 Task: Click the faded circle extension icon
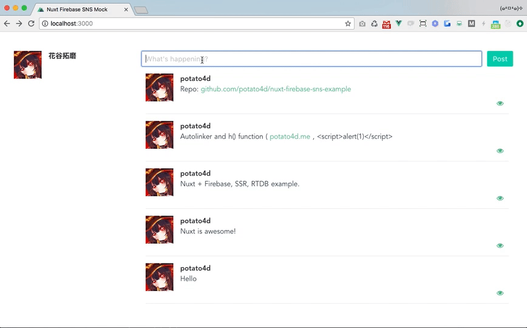(508, 24)
